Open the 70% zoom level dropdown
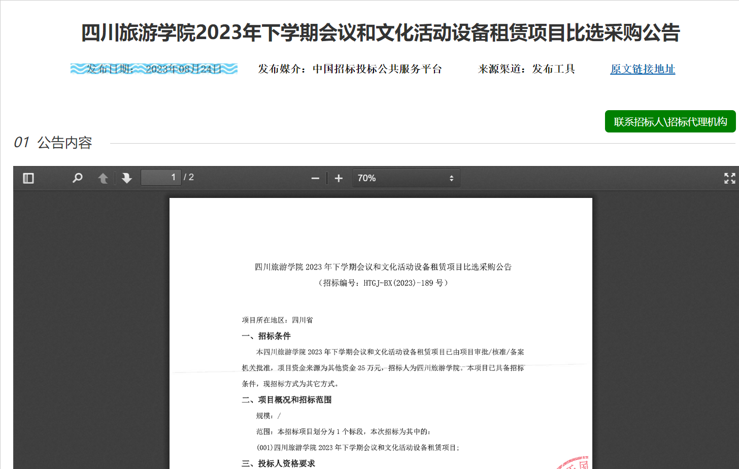Viewport: 739px width, 469px height. pyautogui.click(x=406, y=178)
